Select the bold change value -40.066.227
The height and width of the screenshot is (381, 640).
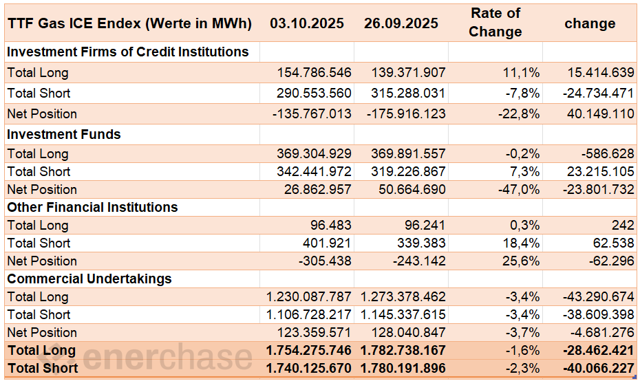tap(599, 369)
